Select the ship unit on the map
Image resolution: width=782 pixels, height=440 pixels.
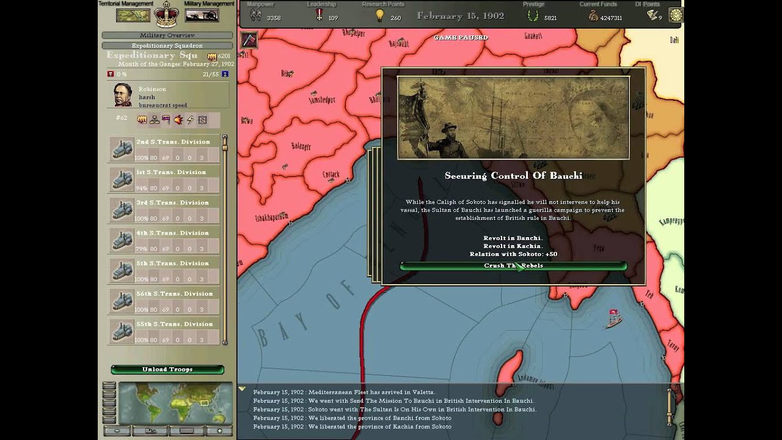coord(614,319)
